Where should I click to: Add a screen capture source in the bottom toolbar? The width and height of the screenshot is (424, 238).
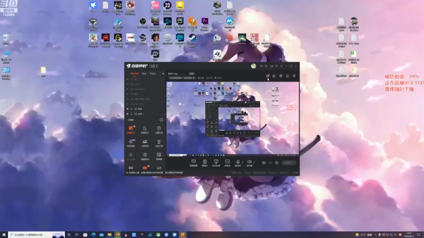click(193, 162)
